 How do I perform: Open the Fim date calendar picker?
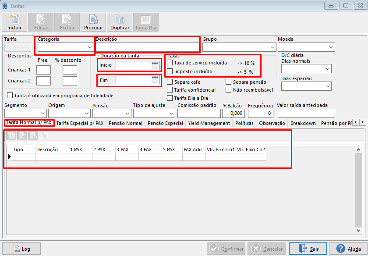(155, 80)
